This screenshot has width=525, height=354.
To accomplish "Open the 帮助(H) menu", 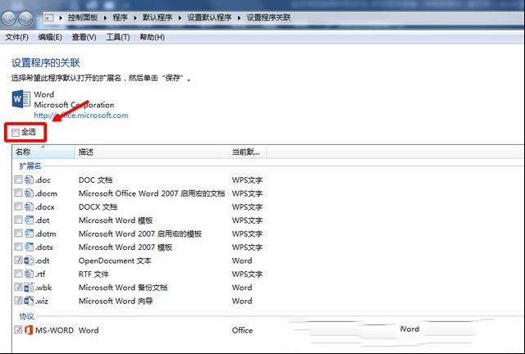I will tap(152, 37).
